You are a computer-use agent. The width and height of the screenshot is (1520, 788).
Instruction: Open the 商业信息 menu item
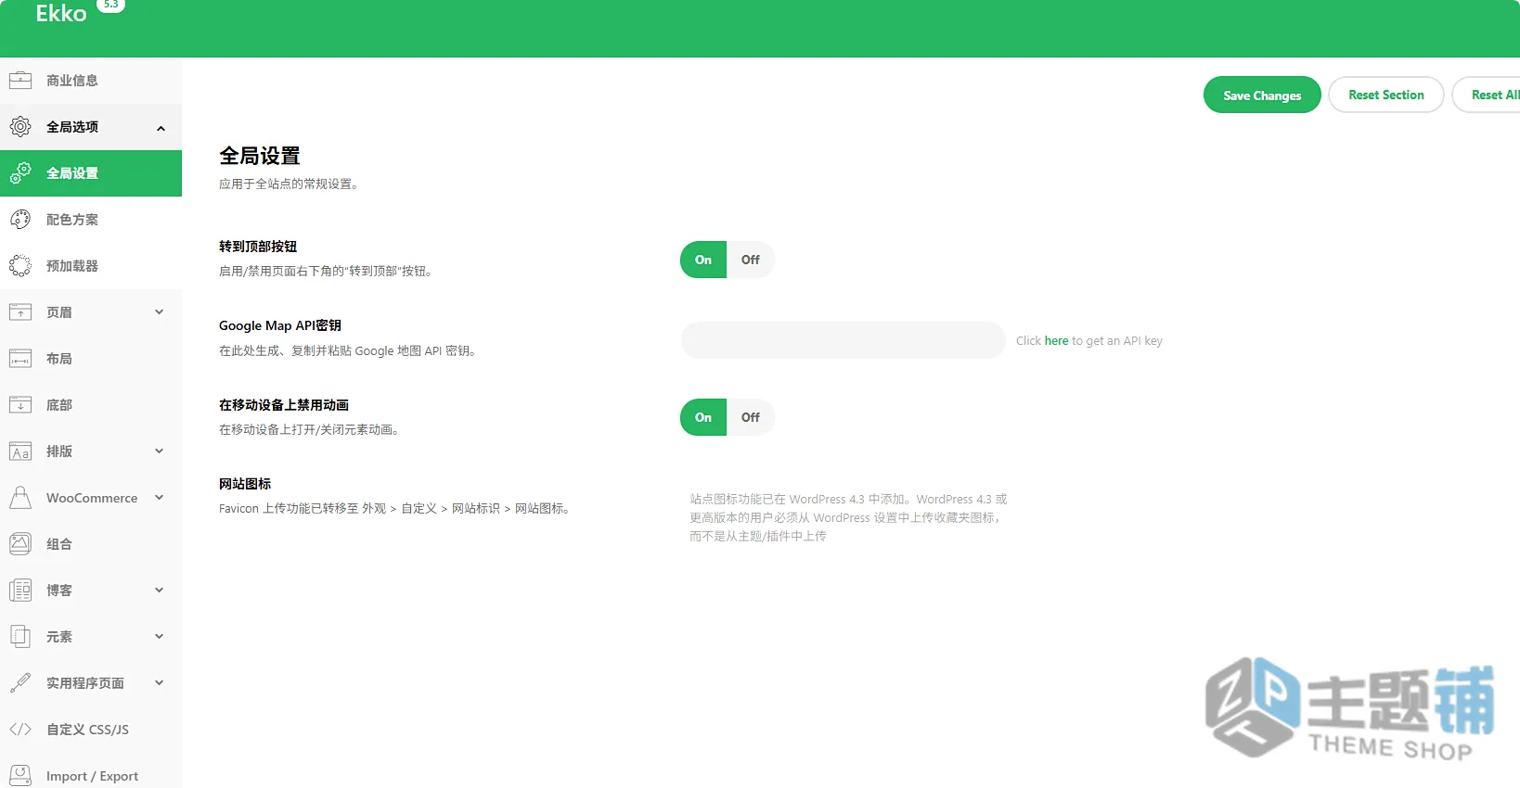pyautogui.click(x=91, y=81)
